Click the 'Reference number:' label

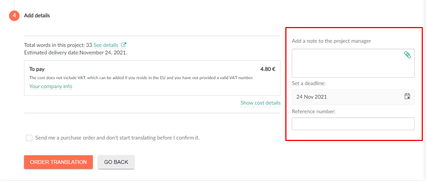pos(313,111)
